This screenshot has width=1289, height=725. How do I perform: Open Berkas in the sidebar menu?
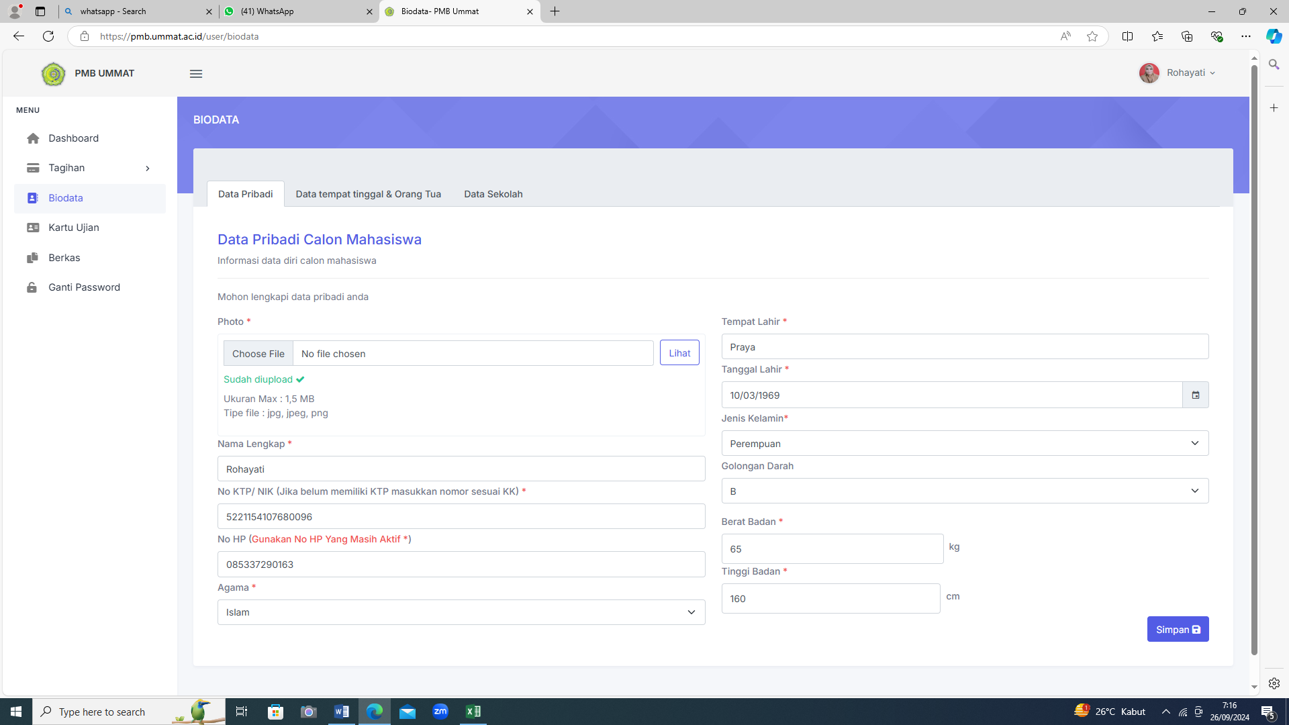click(x=64, y=258)
